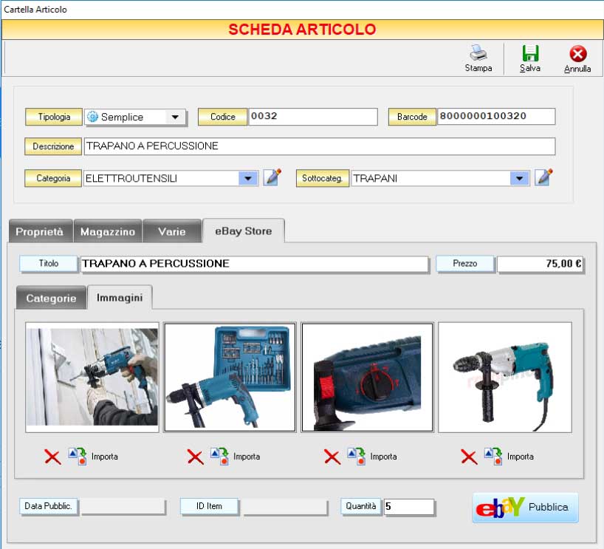The image size is (604, 549).
Task: Switch to the Categorie sub-tab
Action: [x=51, y=299]
